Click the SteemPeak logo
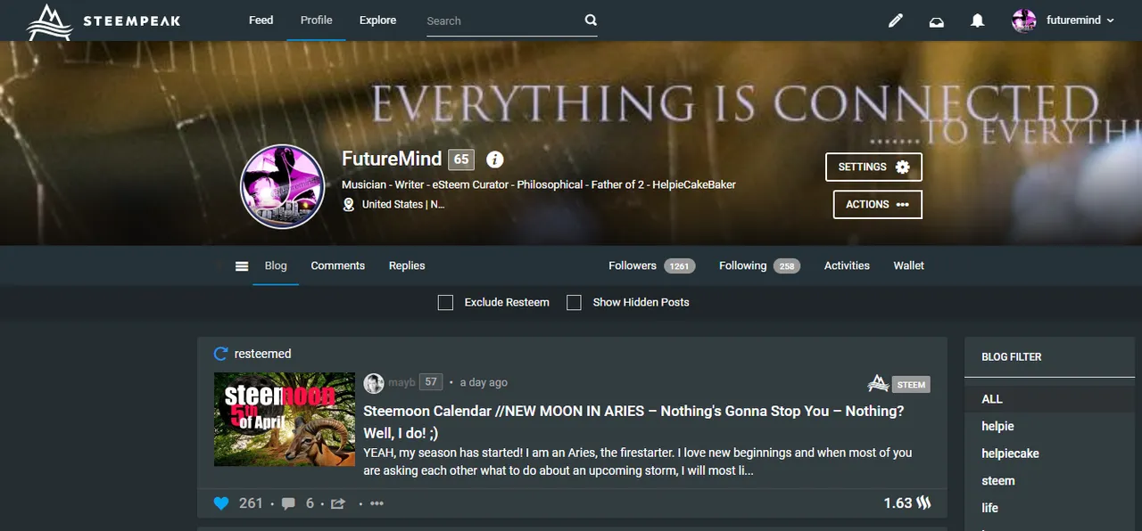The image size is (1142, 531). click(x=104, y=21)
